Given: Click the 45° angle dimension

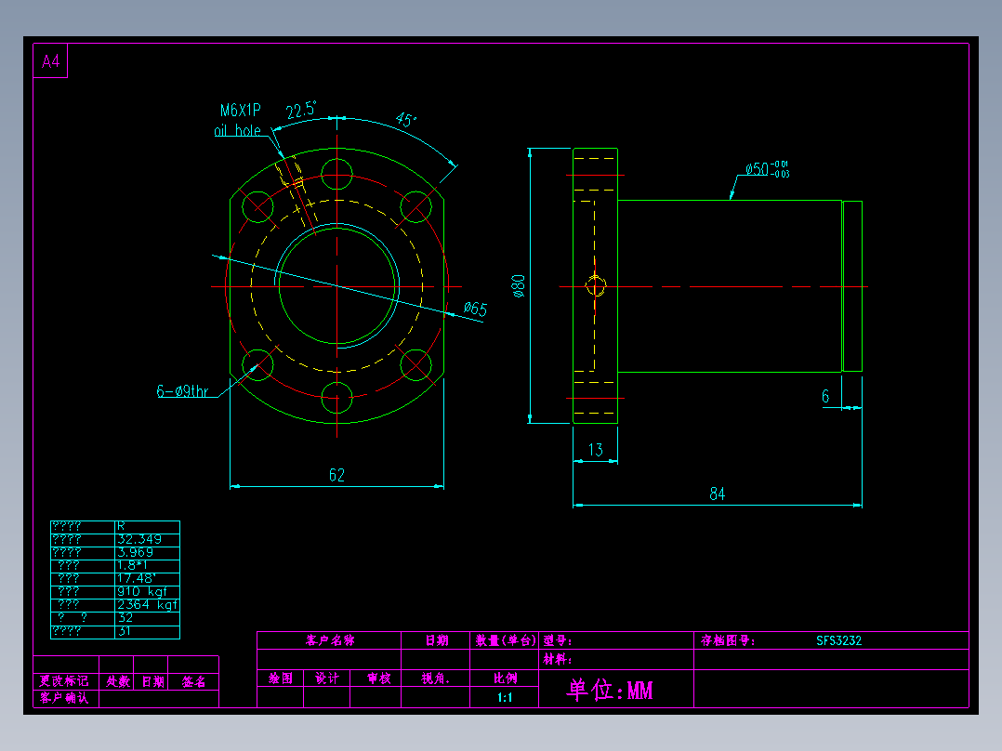Looking at the screenshot, I should [x=406, y=120].
